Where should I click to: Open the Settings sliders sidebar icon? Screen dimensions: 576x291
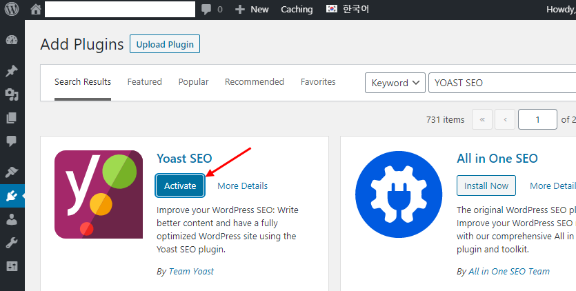[12, 266]
